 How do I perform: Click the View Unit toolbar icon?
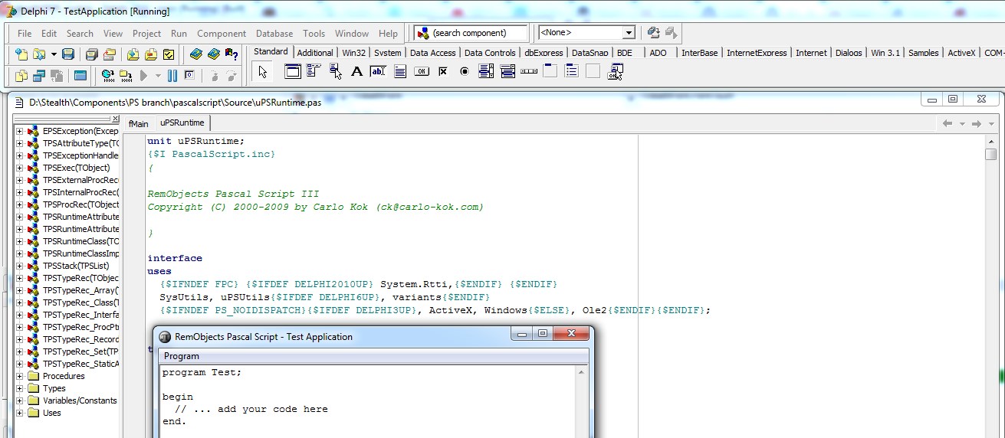21,76
